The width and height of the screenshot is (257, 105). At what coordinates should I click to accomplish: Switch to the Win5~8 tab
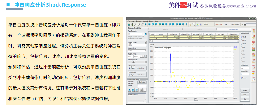200,29
